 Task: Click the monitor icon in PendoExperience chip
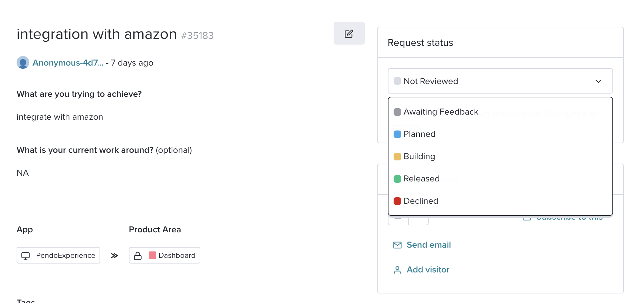26,256
